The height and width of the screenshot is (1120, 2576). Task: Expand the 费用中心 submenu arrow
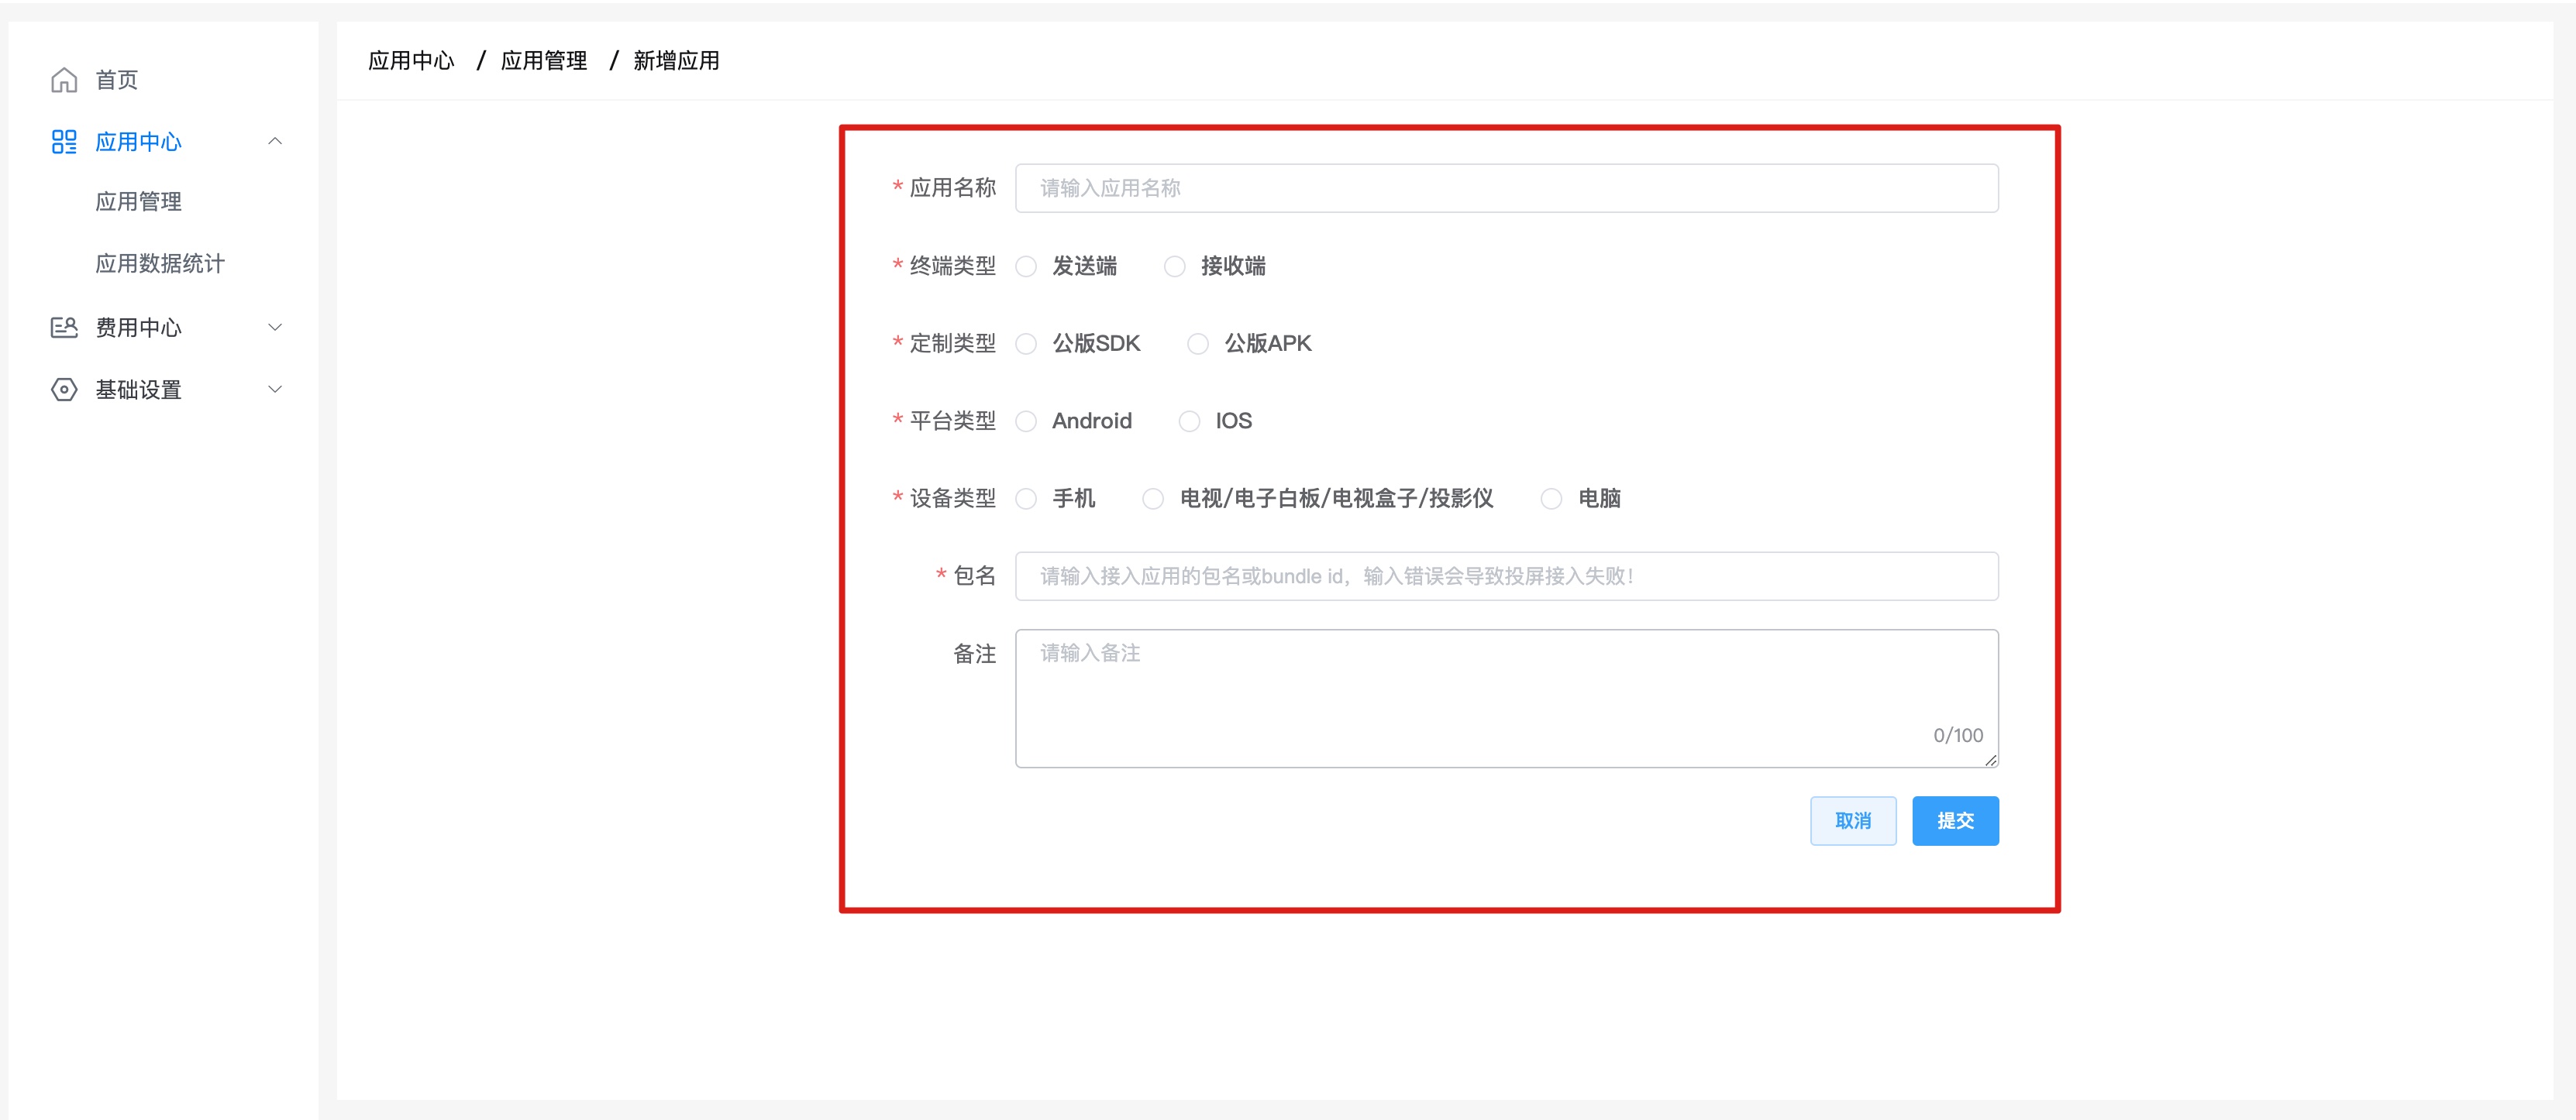pyautogui.click(x=275, y=328)
